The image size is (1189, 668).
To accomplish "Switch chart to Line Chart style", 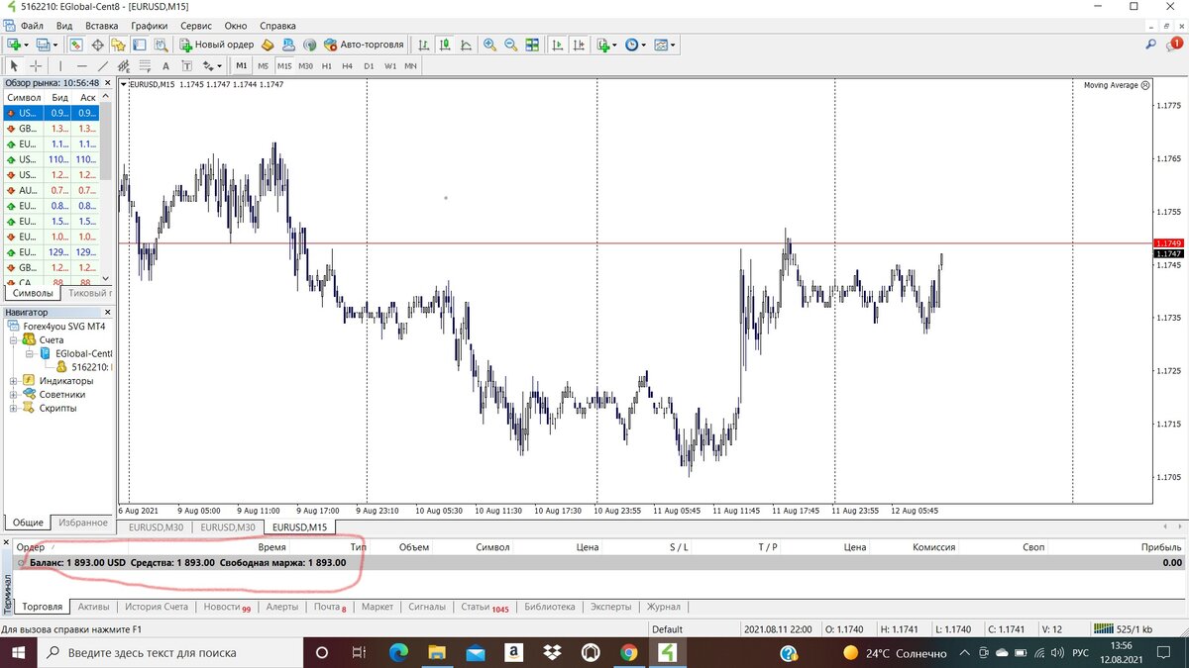I will tap(466, 45).
